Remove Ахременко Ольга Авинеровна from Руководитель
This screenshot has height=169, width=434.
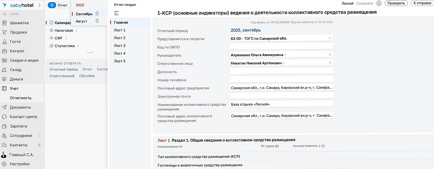click(x=285, y=55)
